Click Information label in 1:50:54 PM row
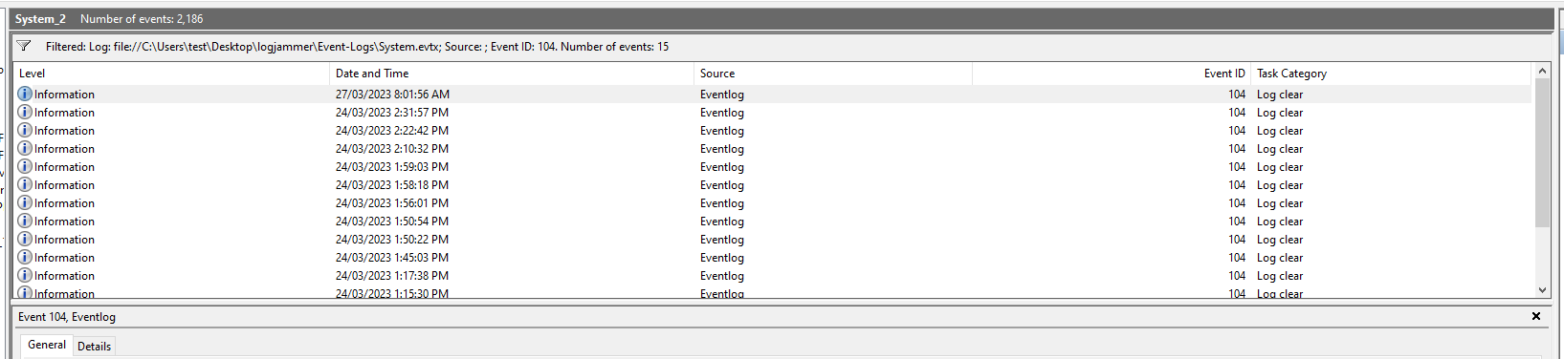Image resolution: width=1564 pixels, height=359 pixels. (64, 222)
